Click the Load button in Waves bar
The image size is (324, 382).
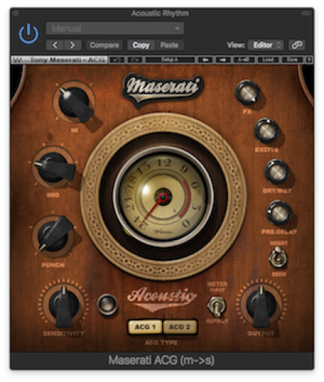pos(268,60)
